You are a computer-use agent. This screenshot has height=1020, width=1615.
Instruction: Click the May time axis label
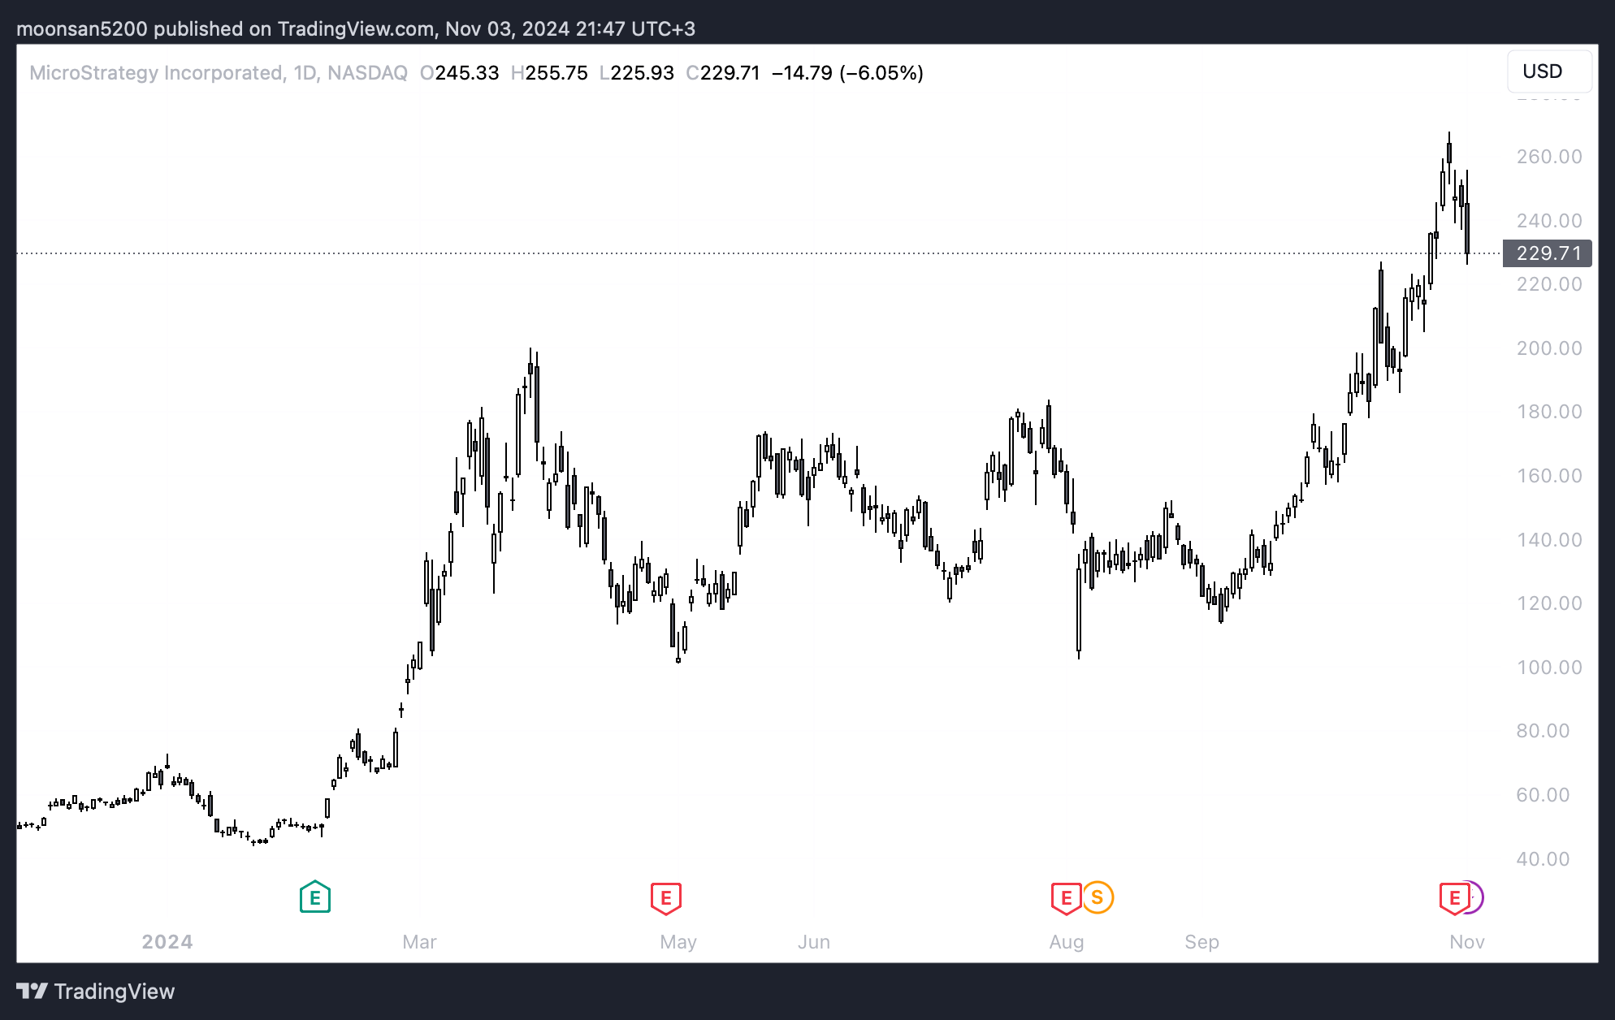click(x=678, y=942)
